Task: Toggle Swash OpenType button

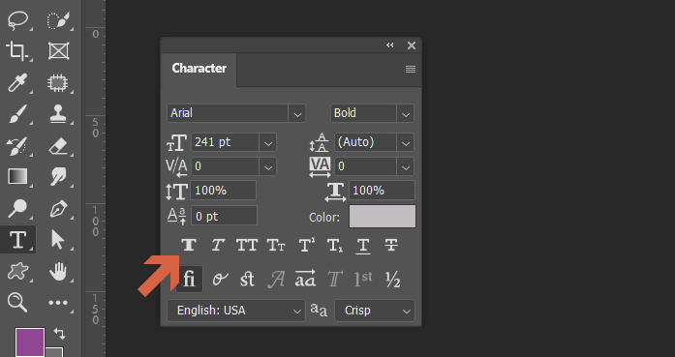Action: 276,280
